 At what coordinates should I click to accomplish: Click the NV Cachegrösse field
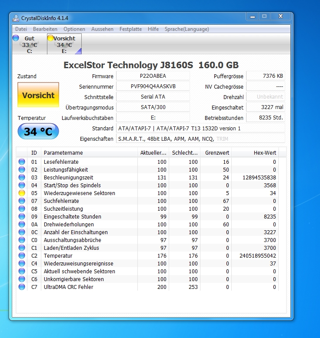tap(266, 86)
